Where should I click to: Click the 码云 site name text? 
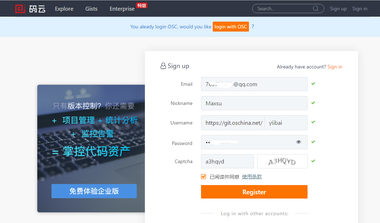tap(37, 9)
